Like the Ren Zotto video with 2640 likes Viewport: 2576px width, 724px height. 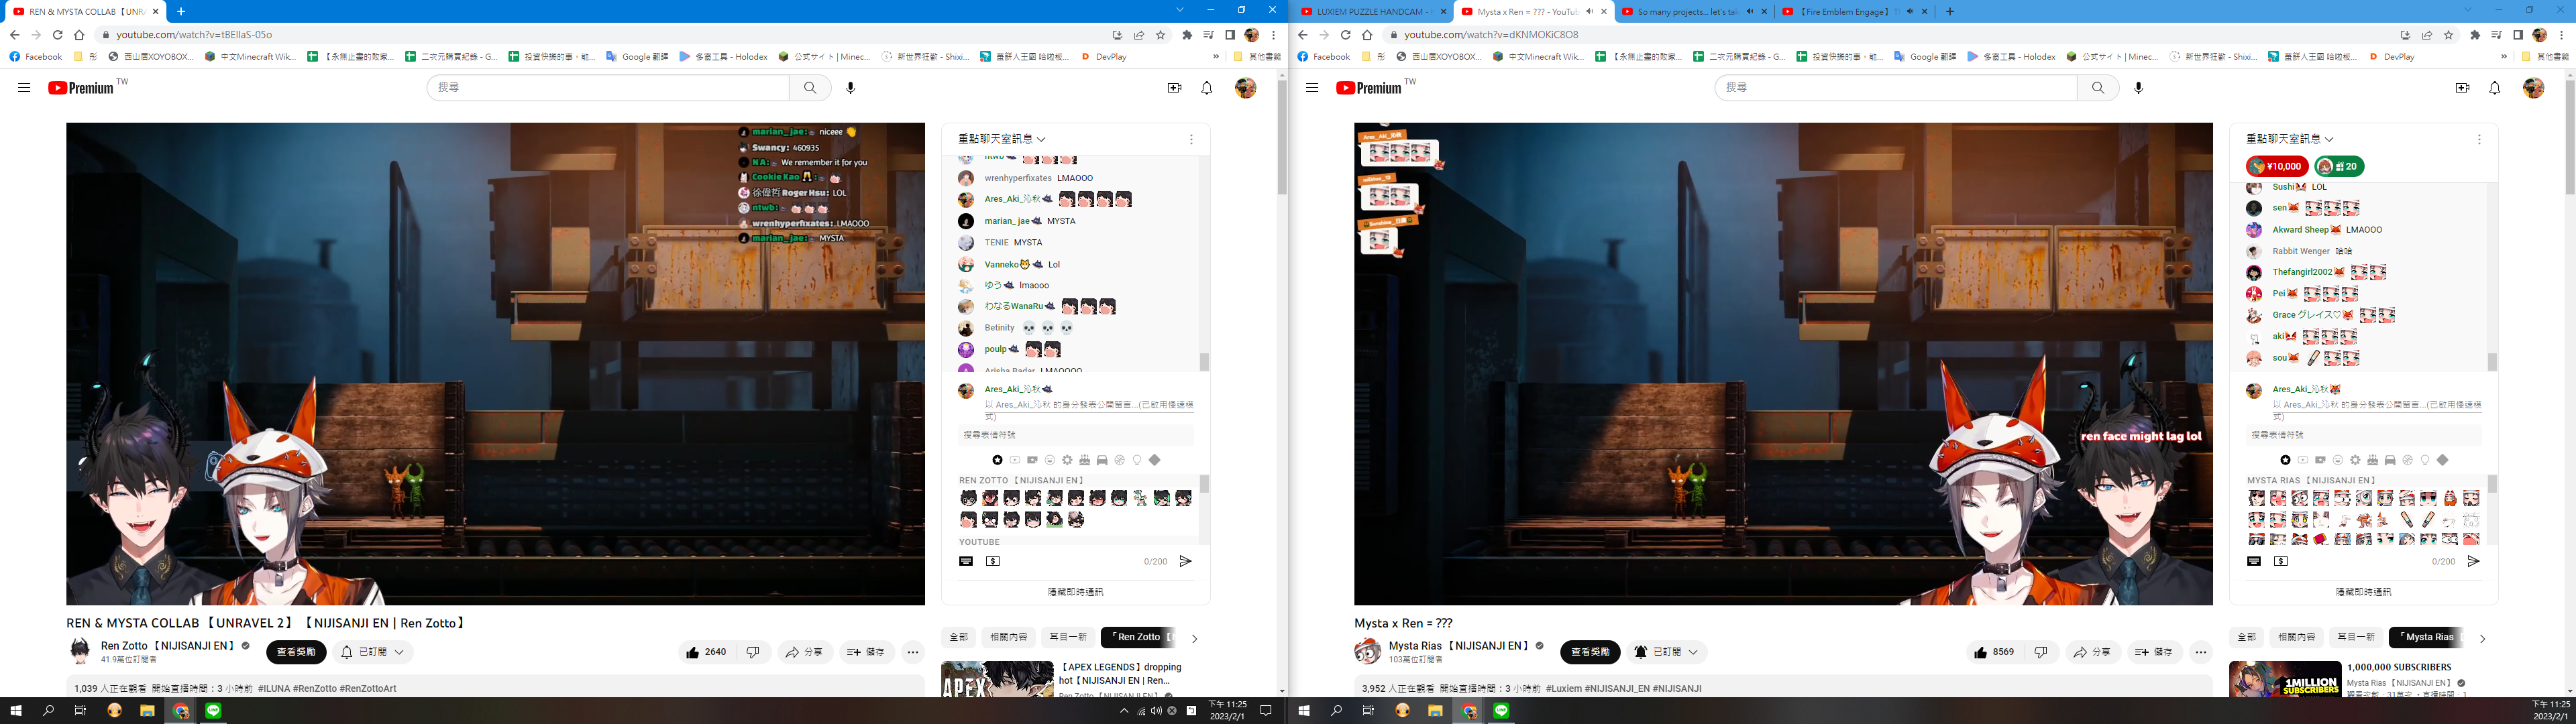point(706,652)
